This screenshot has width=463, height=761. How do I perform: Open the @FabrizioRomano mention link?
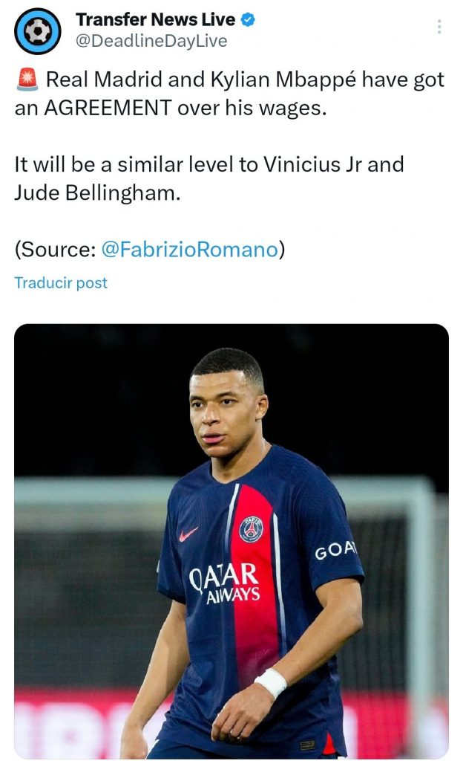pyautogui.click(x=188, y=250)
